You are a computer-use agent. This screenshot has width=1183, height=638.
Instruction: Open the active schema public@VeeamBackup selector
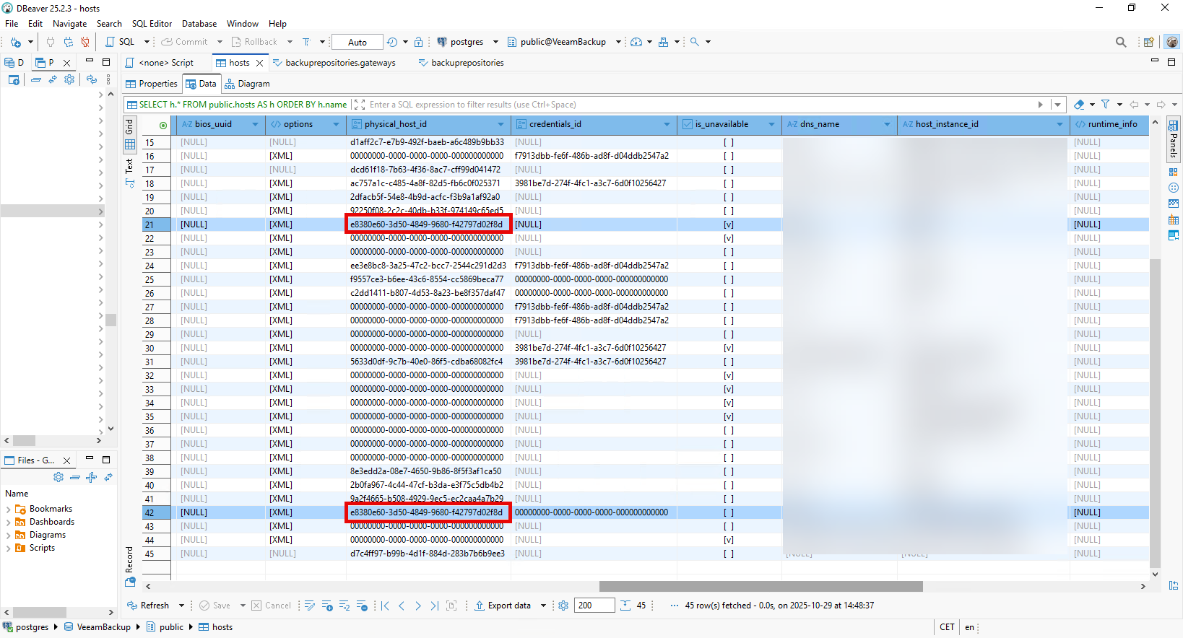(563, 42)
